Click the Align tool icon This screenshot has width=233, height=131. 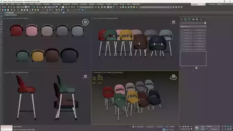pos(99,7)
